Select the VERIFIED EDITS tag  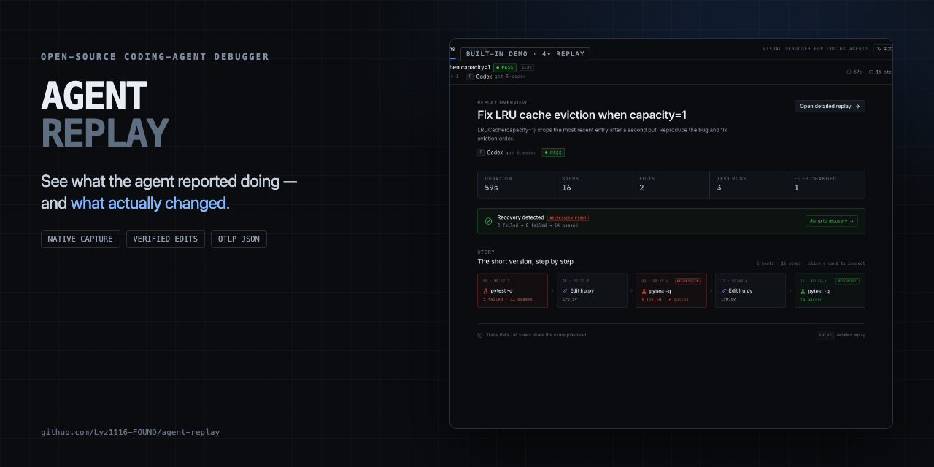166,239
